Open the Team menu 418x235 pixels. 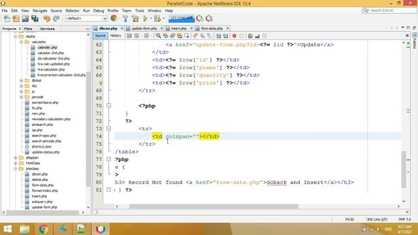point(127,10)
